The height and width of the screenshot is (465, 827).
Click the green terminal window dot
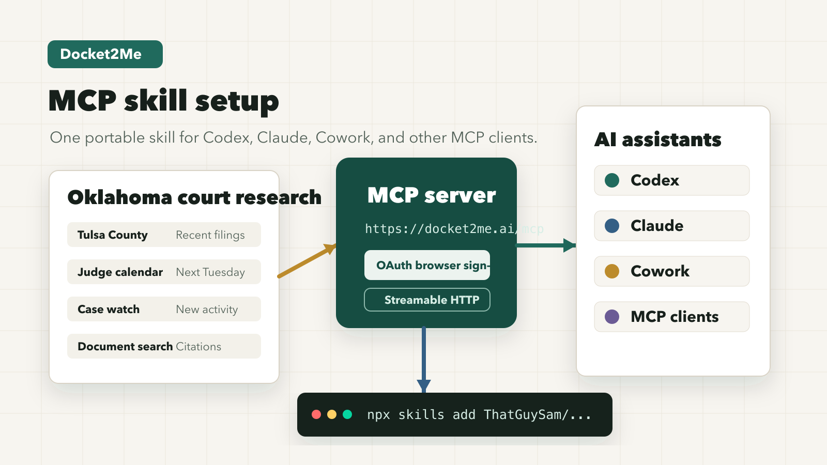[347, 414]
